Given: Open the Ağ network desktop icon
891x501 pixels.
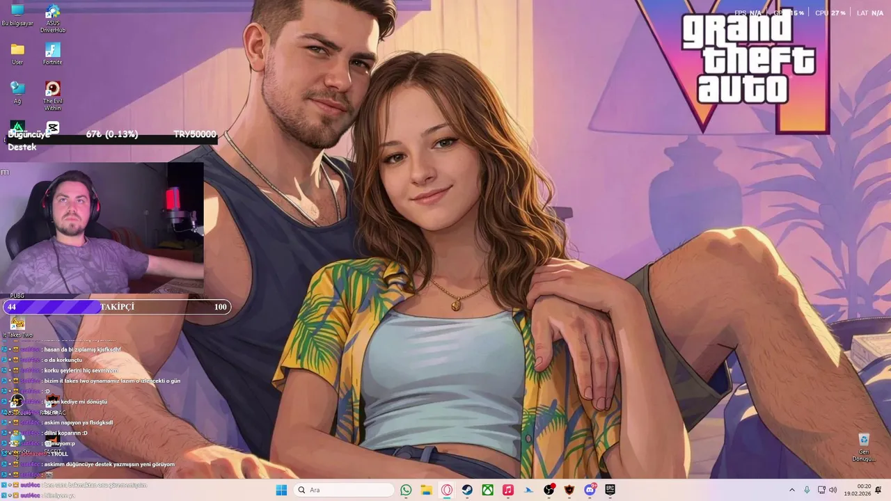Looking at the screenshot, I should [x=17, y=93].
